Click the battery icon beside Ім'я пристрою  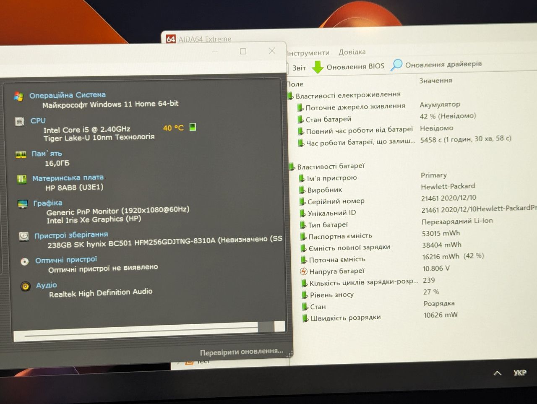coord(302,178)
